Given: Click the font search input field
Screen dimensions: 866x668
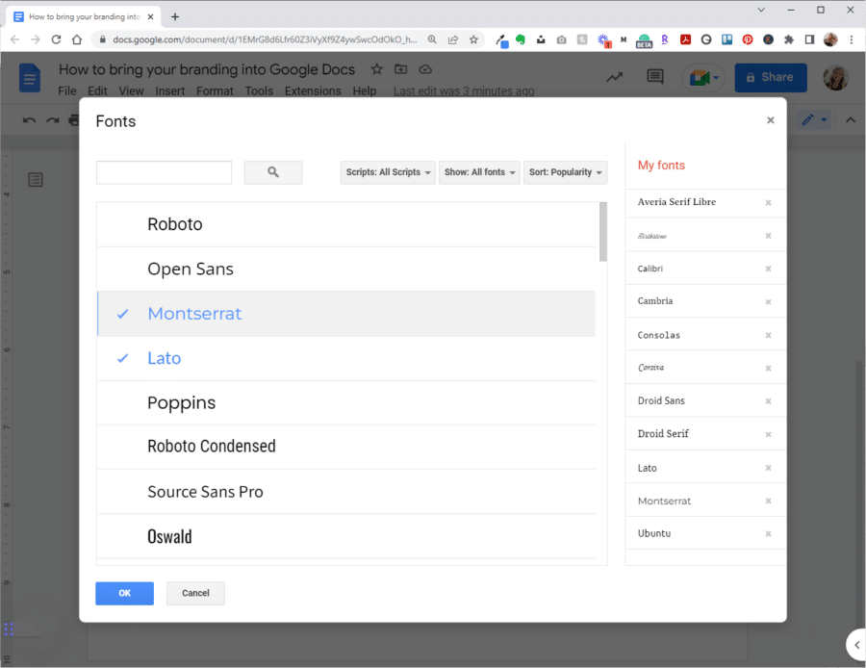Looking at the screenshot, I should tap(164, 172).
